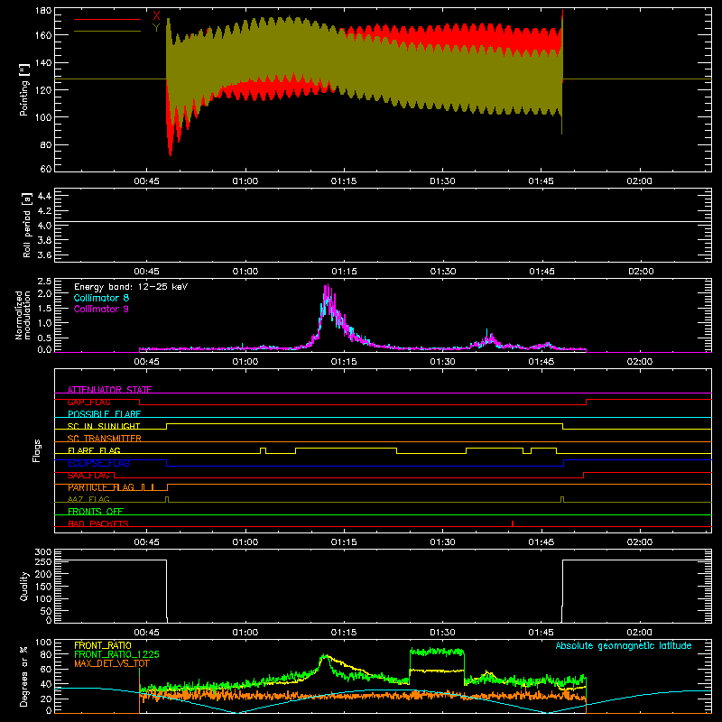Select the green FRONT_RATIO_1225 legend label
The width and height of the screenshot is (722, 722).
coord(116,654)
